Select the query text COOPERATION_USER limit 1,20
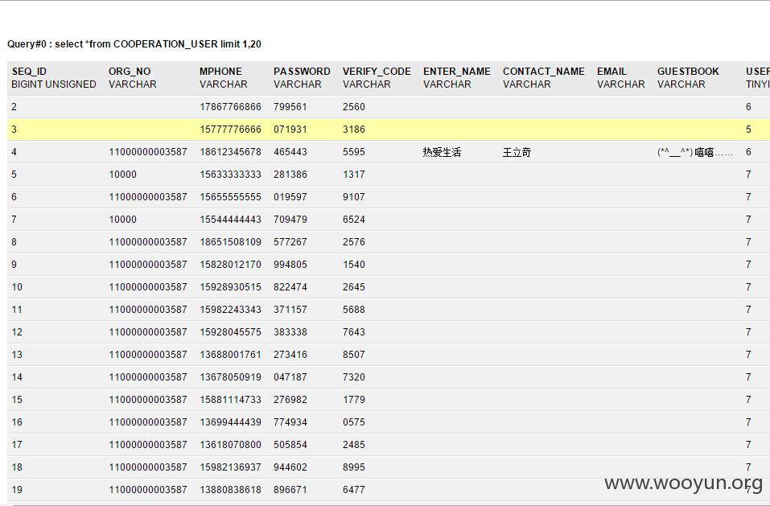The image size is (770, 506). pos(187,44)
